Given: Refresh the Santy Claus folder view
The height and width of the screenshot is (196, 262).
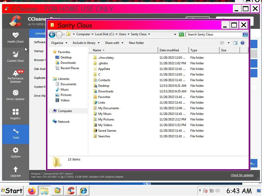Looking at the screenshot, I should coord(181,34).
